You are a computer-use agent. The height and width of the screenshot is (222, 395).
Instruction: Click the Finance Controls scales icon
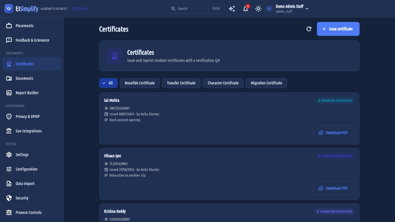tap(9, 212)
